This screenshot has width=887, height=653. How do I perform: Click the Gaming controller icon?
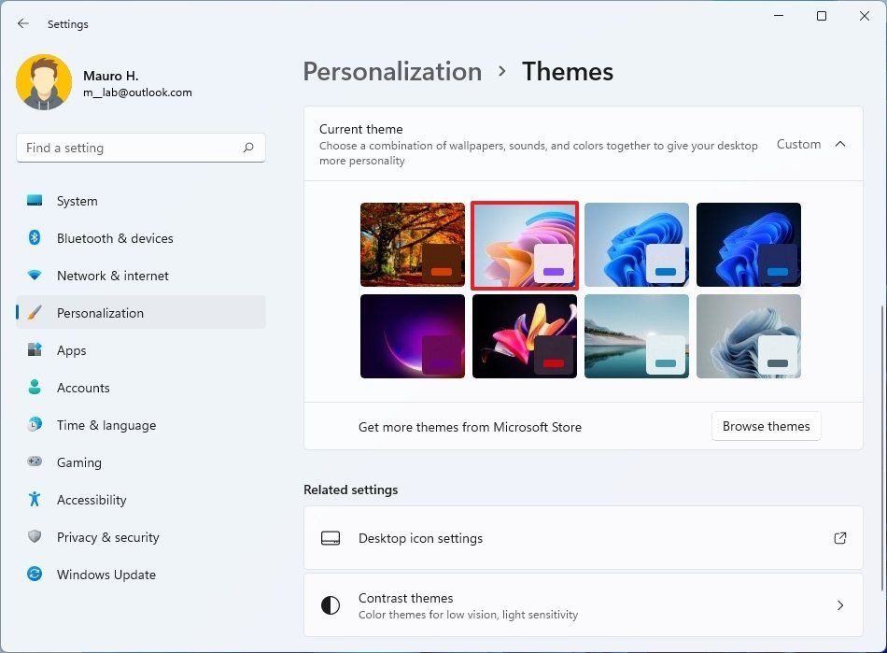coord(35,462)
